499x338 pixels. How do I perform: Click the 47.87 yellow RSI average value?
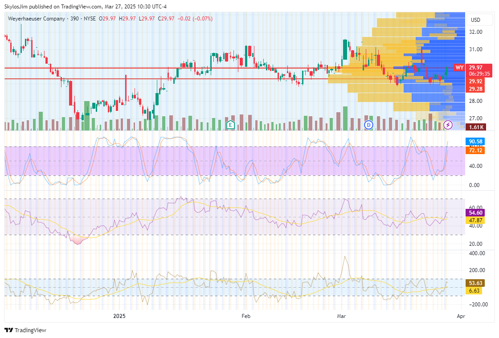click(475, 220)
